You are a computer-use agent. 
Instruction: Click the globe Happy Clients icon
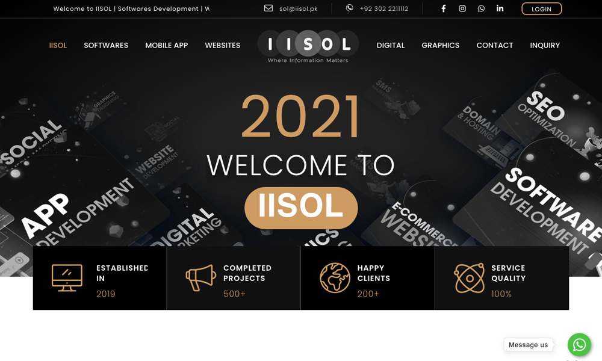(x=335, y=278)
